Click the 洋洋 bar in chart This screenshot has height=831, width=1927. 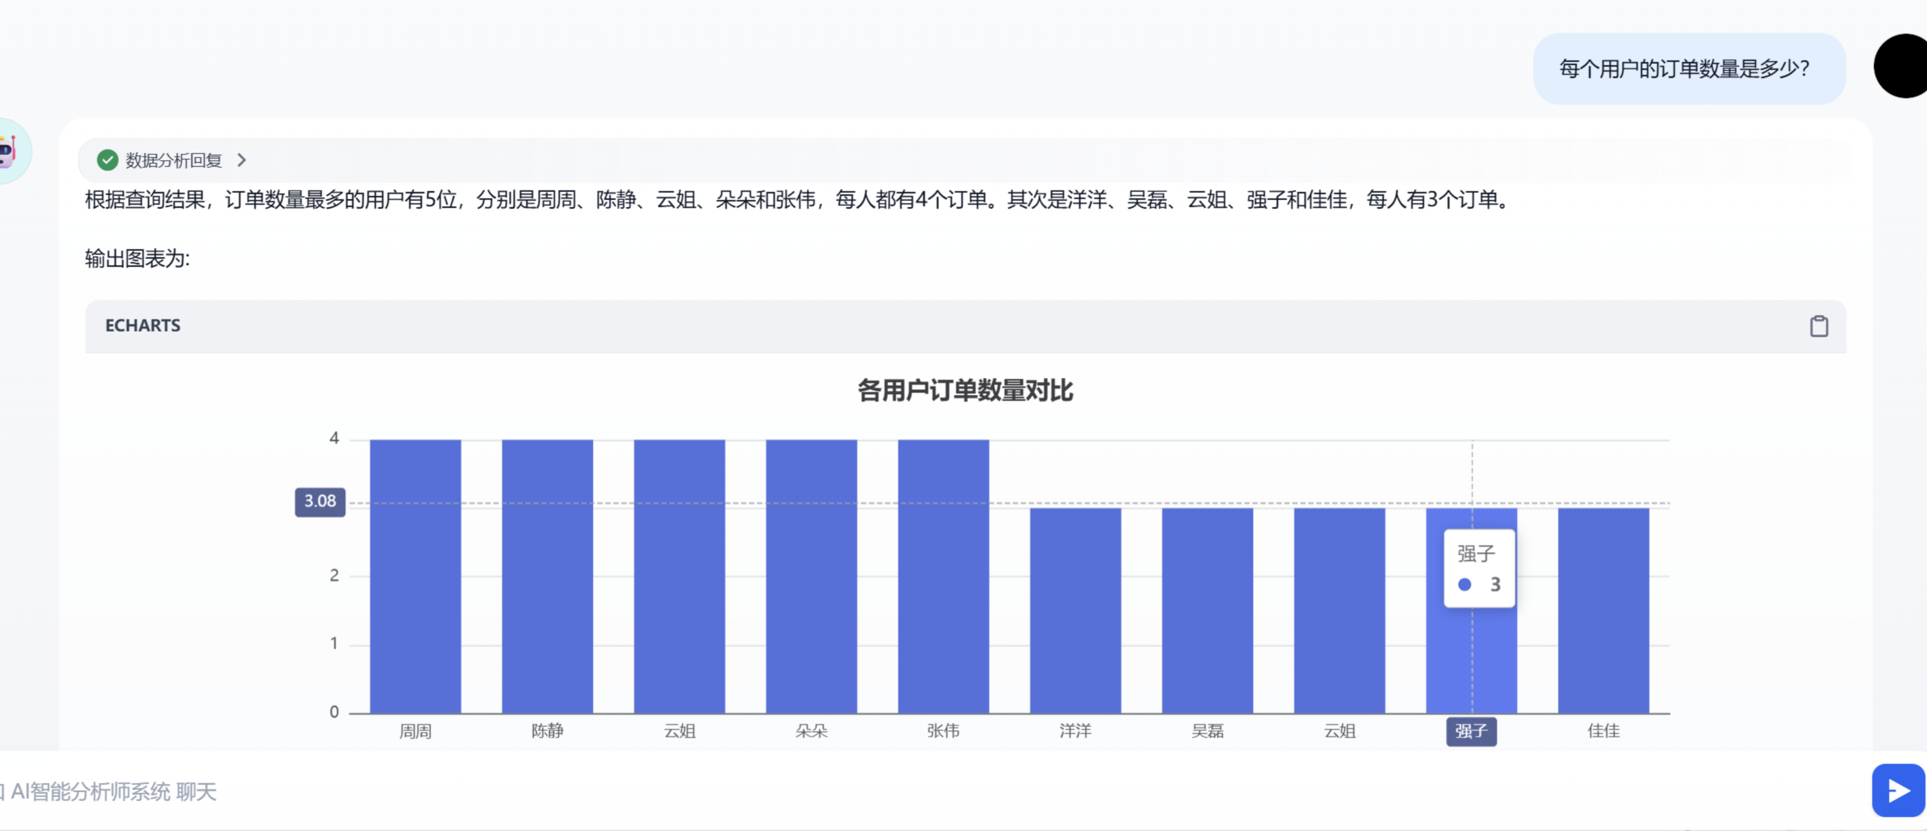(1076, 610)
